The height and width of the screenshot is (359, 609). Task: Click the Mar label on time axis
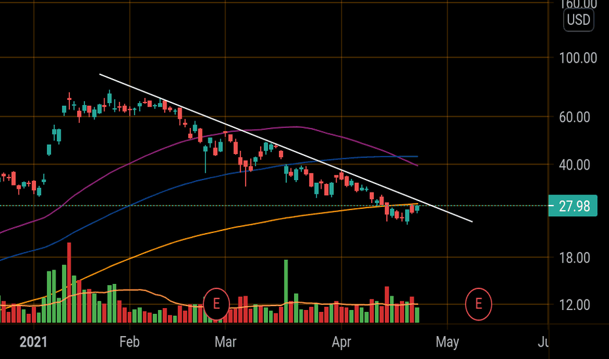(225, 342)
